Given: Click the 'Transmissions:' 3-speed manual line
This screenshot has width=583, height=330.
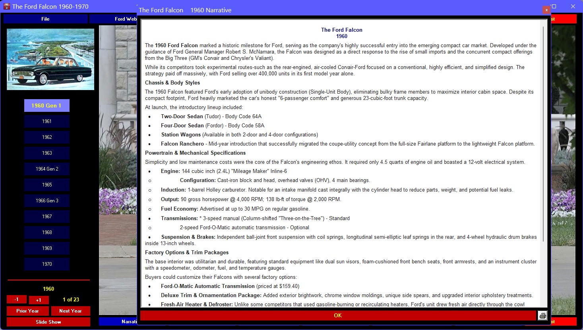Looking at the screenshot, I should [255, 218].
